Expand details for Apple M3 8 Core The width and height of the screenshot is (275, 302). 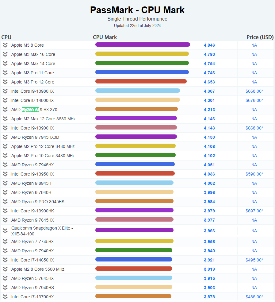coord(5,45)
